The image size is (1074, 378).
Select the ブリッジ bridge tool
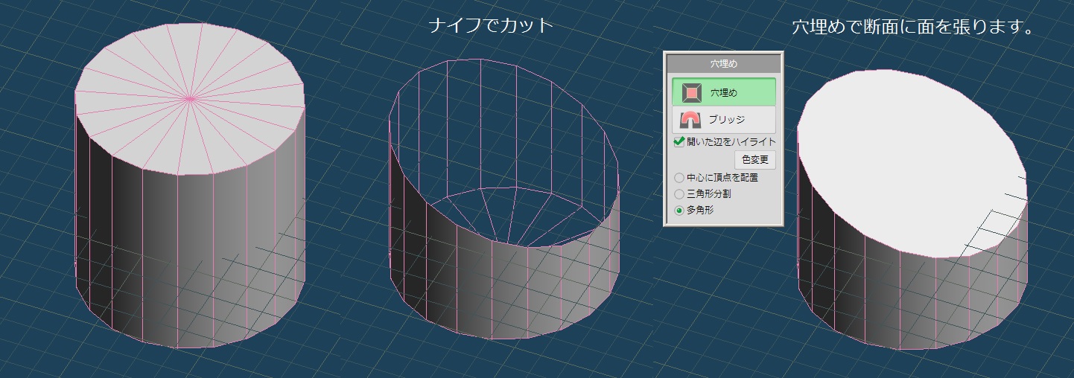point(723,119)
